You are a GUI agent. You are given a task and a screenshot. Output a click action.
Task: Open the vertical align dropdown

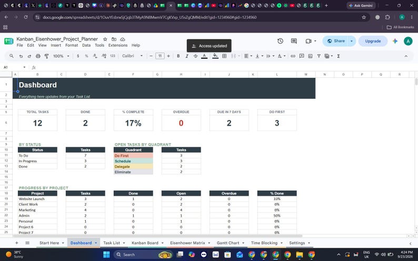pyautogui.click(x=259, y=56)
